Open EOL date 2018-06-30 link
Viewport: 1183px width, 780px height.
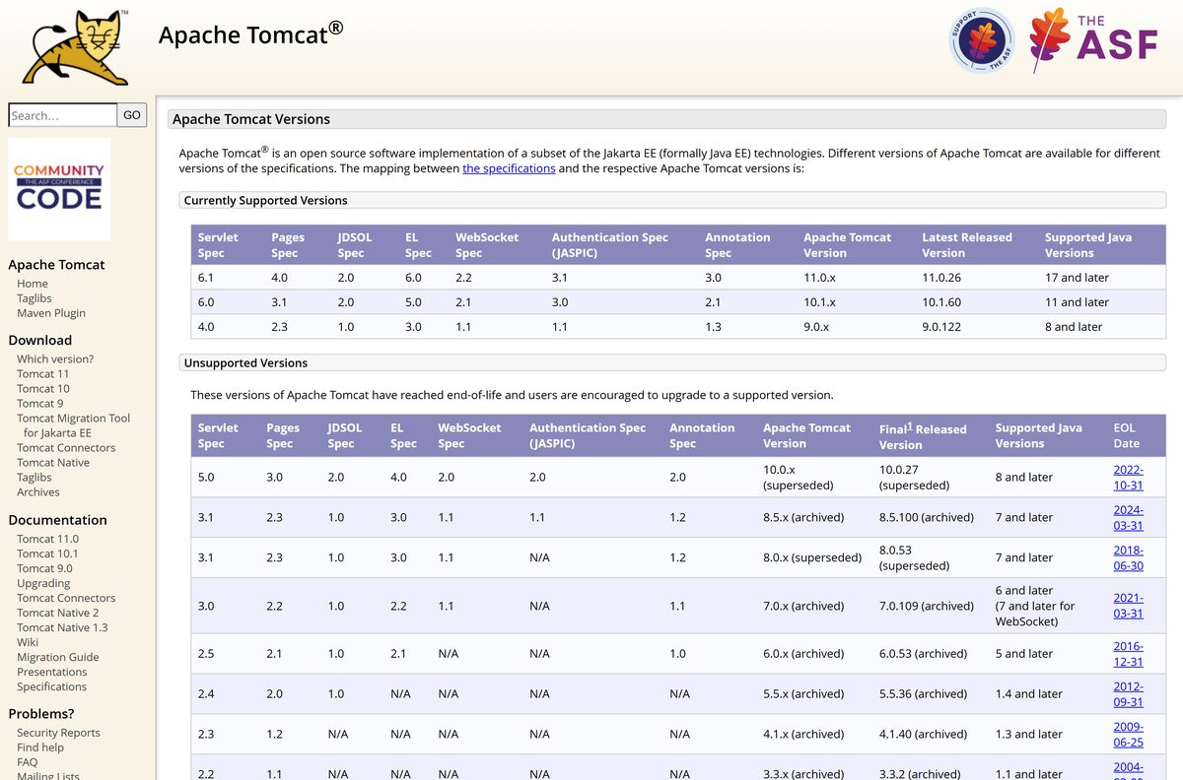(1129, 557)
